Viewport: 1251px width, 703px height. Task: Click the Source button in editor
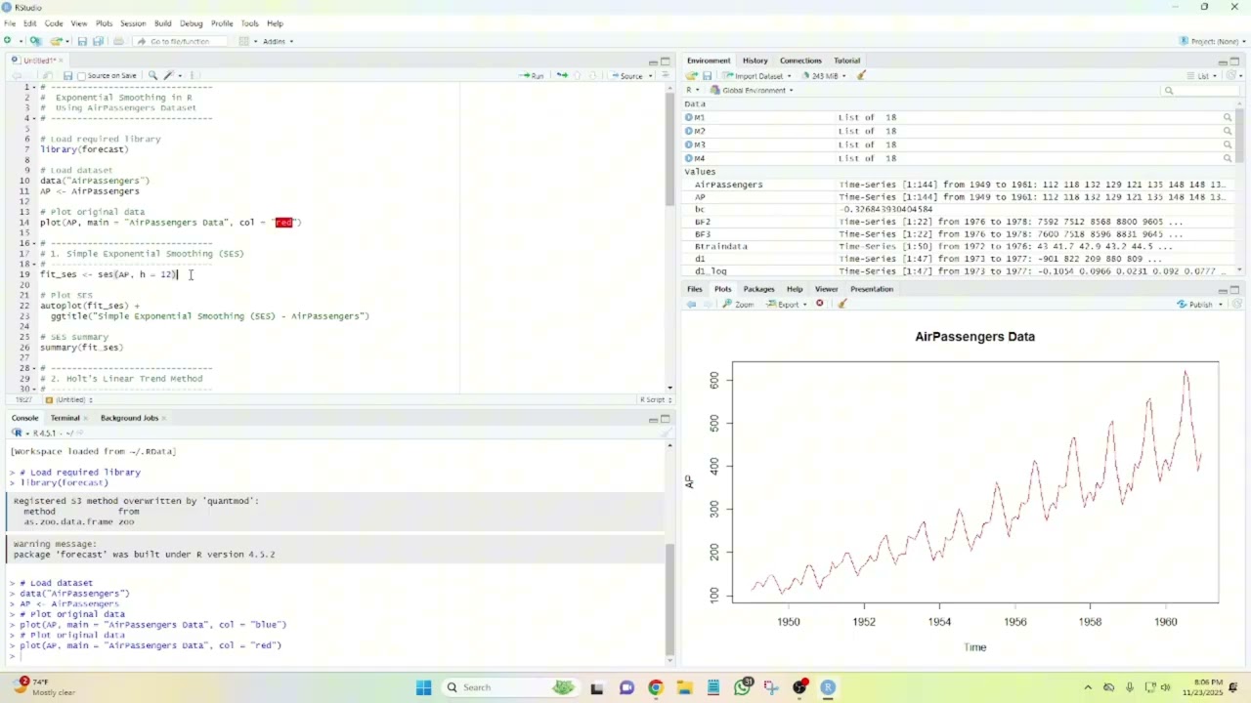(626, 75)
